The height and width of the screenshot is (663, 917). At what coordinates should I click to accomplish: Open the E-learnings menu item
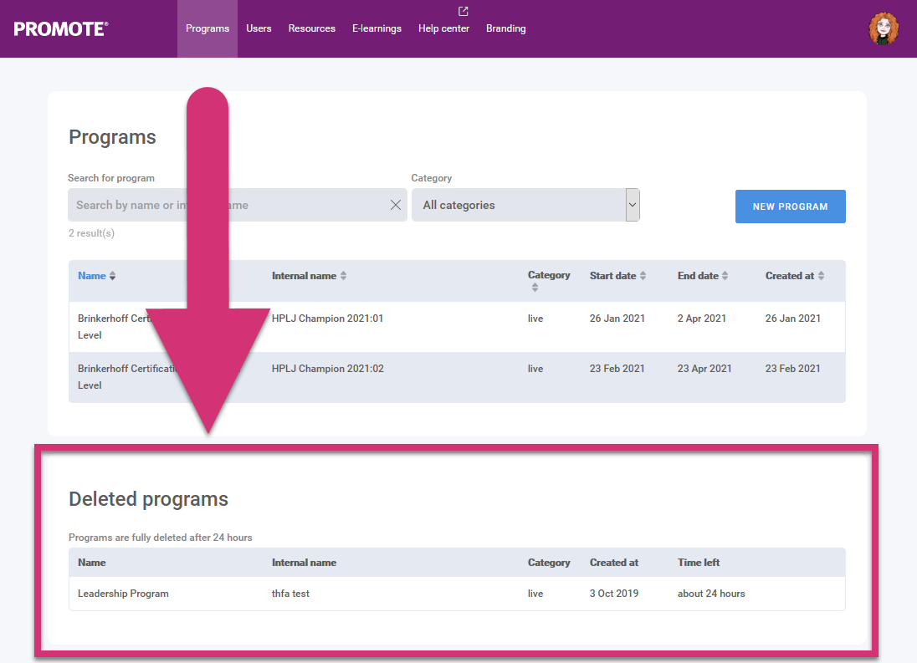tap(377, 28)
